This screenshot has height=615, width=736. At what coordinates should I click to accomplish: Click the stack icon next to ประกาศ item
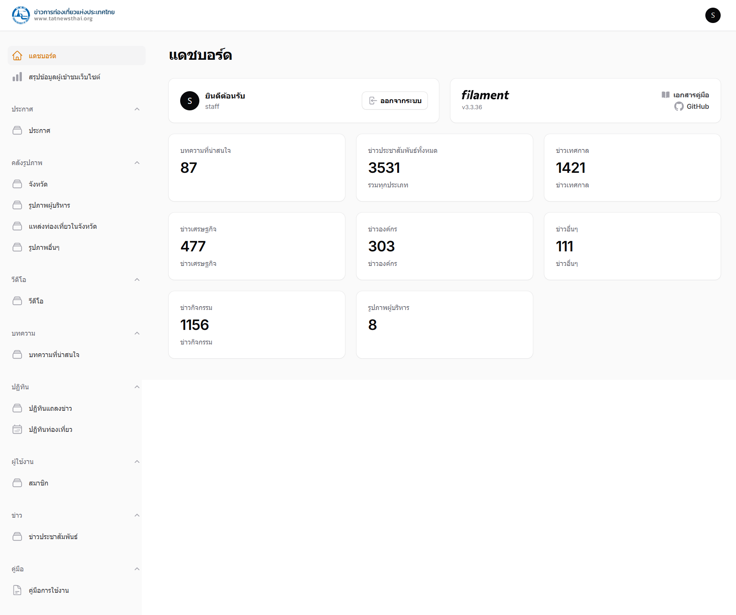click(17, 130)
